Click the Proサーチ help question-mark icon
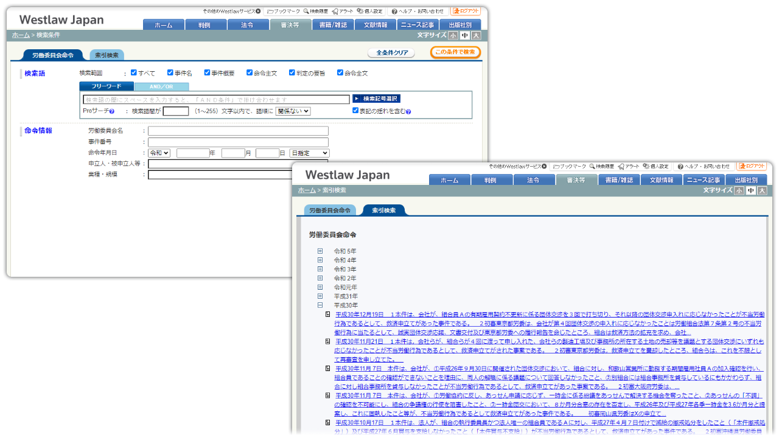This screenshot has height=438, width=779. point(112,112)
